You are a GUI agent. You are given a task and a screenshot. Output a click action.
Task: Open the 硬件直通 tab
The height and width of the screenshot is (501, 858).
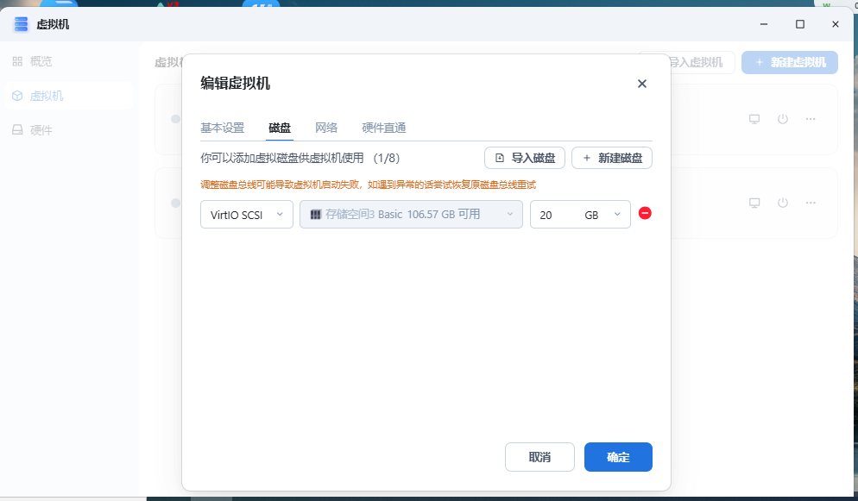click(x=383, y=128)
